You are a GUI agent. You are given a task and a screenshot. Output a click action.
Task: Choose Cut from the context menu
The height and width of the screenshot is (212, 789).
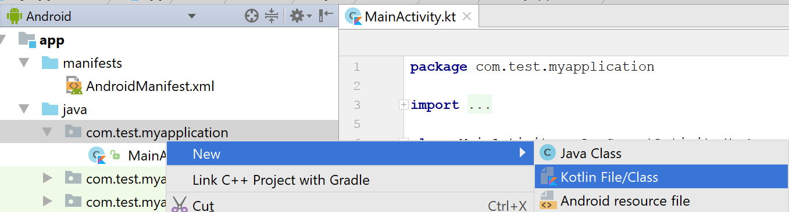click(x=203, y=205)
